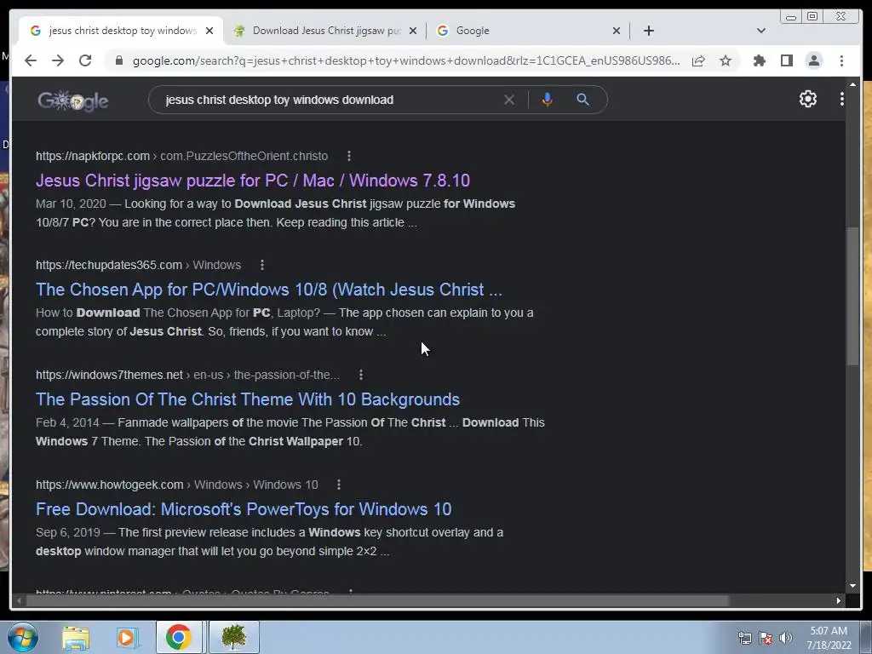Click the Action Center flag tray icon
872x654 pixels.
point(766,638)
